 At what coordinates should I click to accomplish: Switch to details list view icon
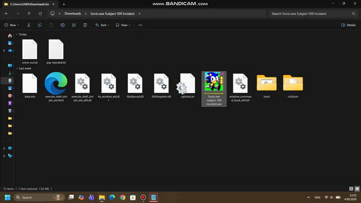coord(351,189)
